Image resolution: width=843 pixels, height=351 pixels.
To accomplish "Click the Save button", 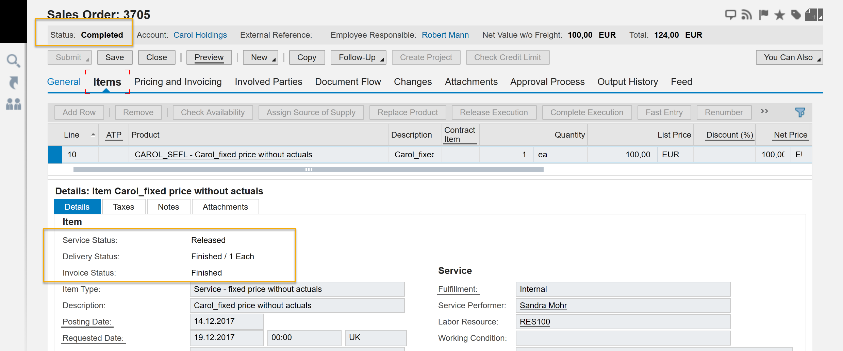I will [115, 57].
